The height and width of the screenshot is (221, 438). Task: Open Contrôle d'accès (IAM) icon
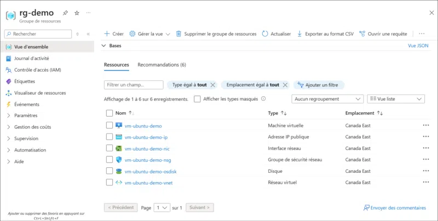(x=9, y=70)
